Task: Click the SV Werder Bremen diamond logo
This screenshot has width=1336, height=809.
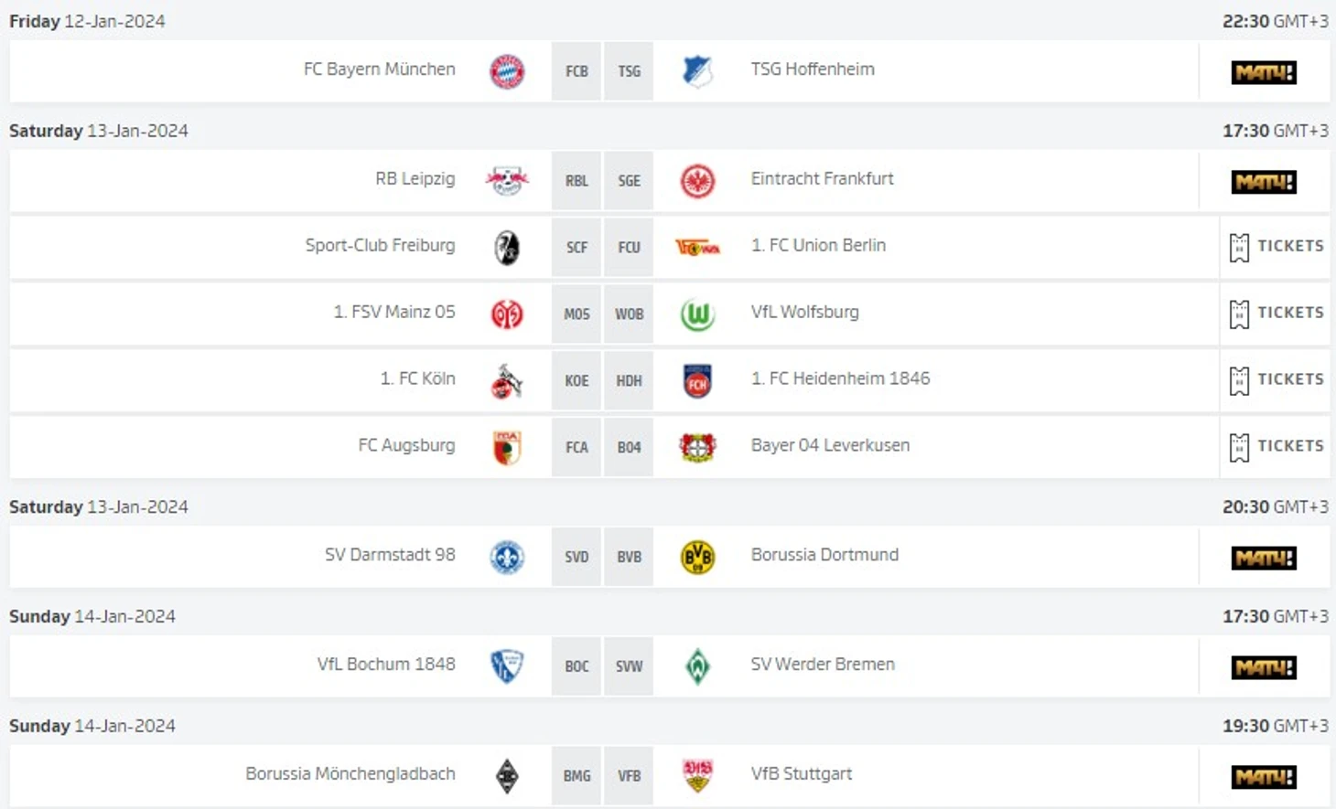Action: tap(697, 666)
